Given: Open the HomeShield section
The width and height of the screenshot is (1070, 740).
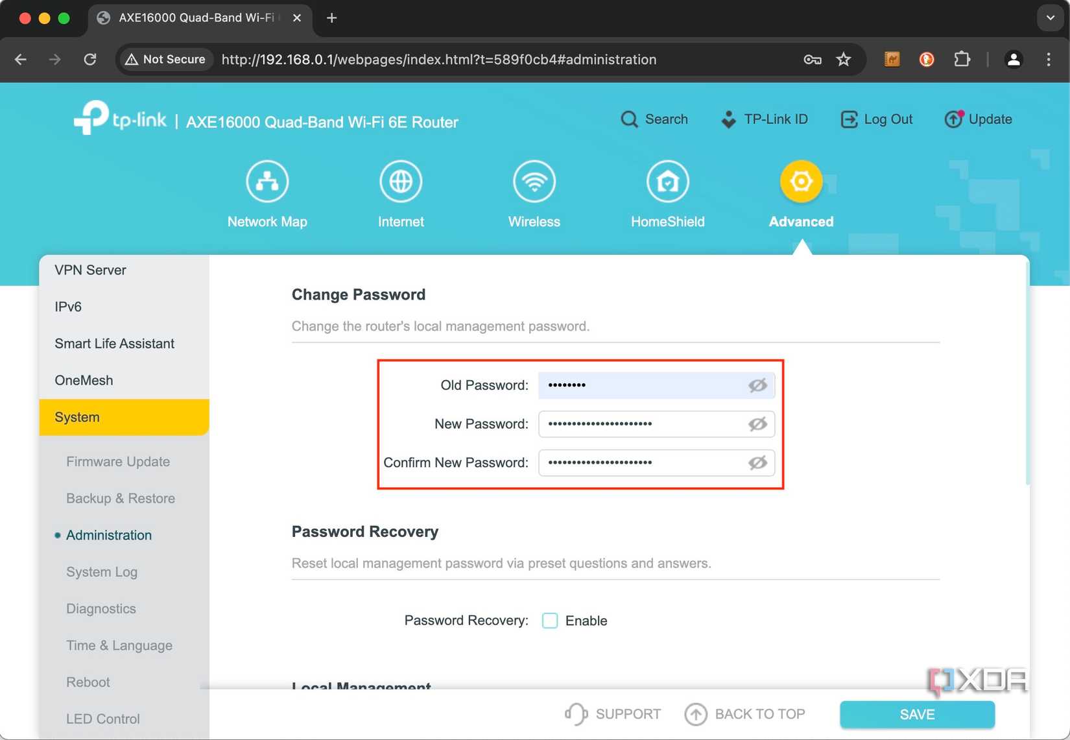Looking at the screenshot, I should (667, 193).
